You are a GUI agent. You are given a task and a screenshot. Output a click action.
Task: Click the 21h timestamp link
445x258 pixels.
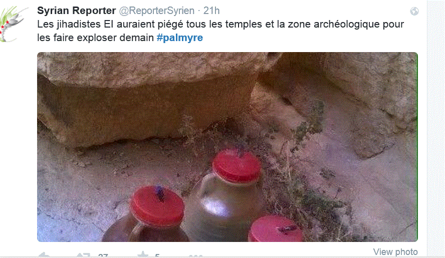[211, 11]
